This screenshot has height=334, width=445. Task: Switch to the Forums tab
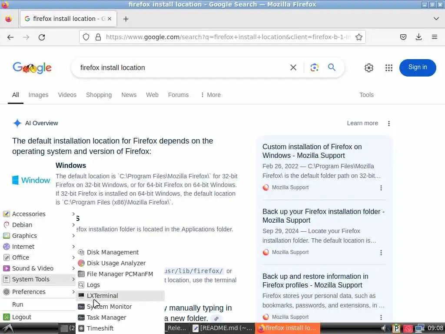[178, 95]
